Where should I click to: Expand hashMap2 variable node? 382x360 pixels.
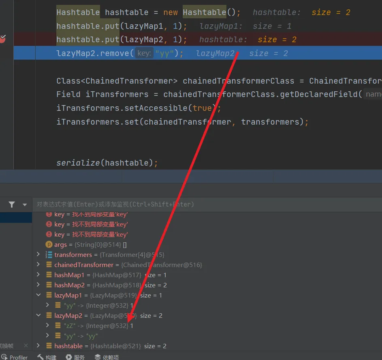tap(38, 285)
